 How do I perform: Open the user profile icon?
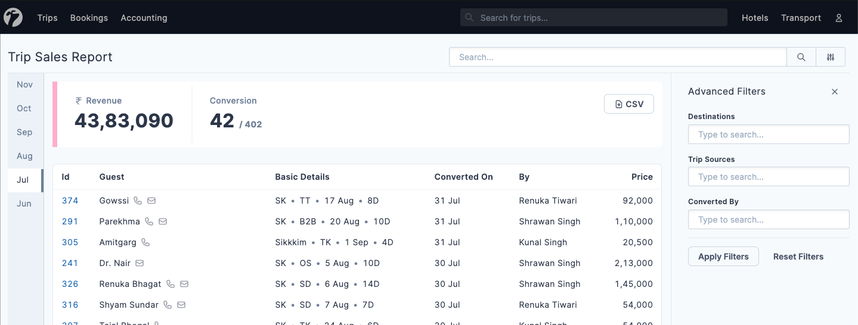[x=838, y=18]
